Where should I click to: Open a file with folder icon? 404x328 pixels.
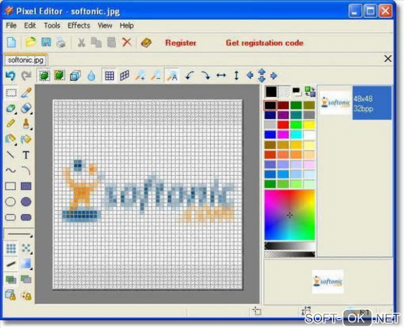[x=30, y=42]
